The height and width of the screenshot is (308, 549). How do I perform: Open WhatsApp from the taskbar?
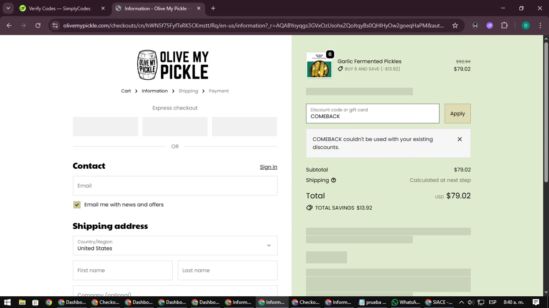coord(406,302)
